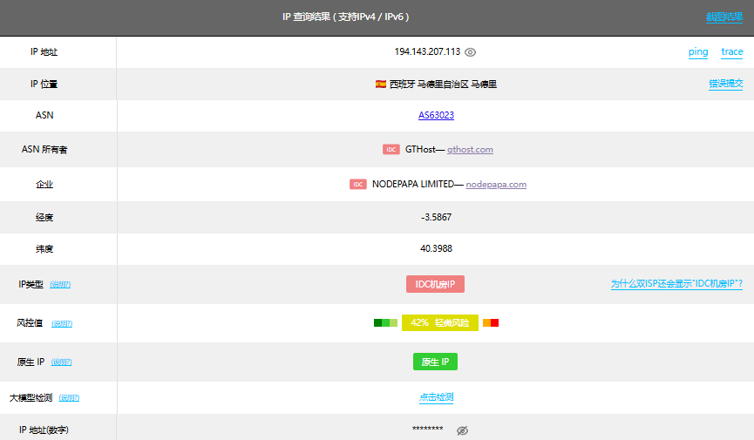Click the masked ******** numeric IP value
Image resolution: width=754 pixels, height=440 pixels.
pos(427,429)
